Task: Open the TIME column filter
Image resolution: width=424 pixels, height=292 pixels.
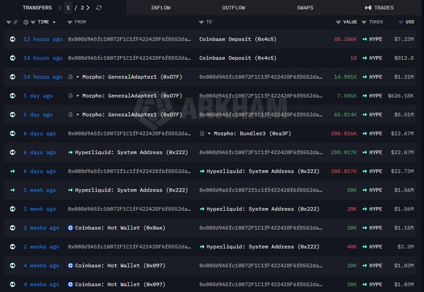Action: [33, 22]
